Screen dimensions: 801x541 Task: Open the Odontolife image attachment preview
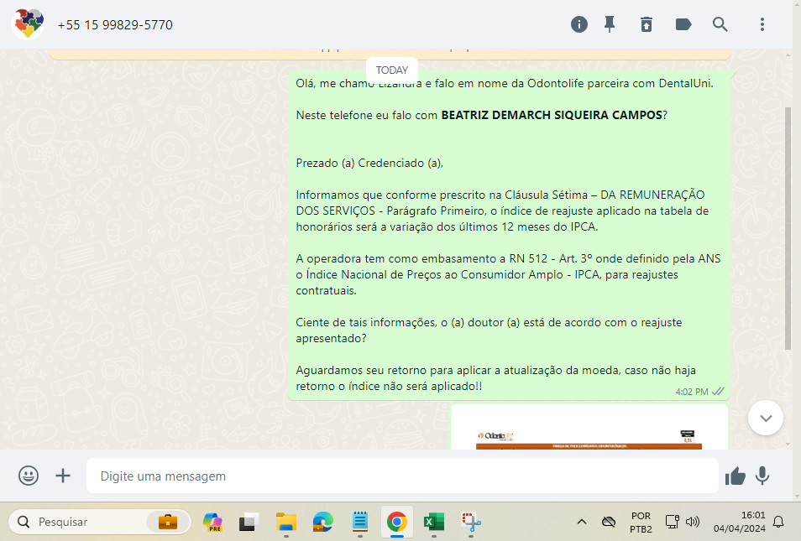[x=589, y=429]
